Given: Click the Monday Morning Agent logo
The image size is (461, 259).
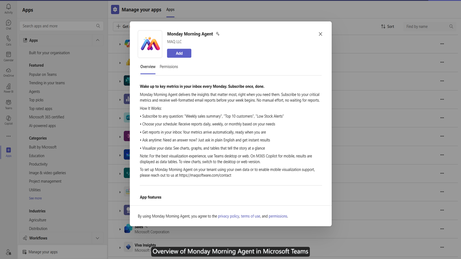Looking at the screenshot, I should 150,44.
